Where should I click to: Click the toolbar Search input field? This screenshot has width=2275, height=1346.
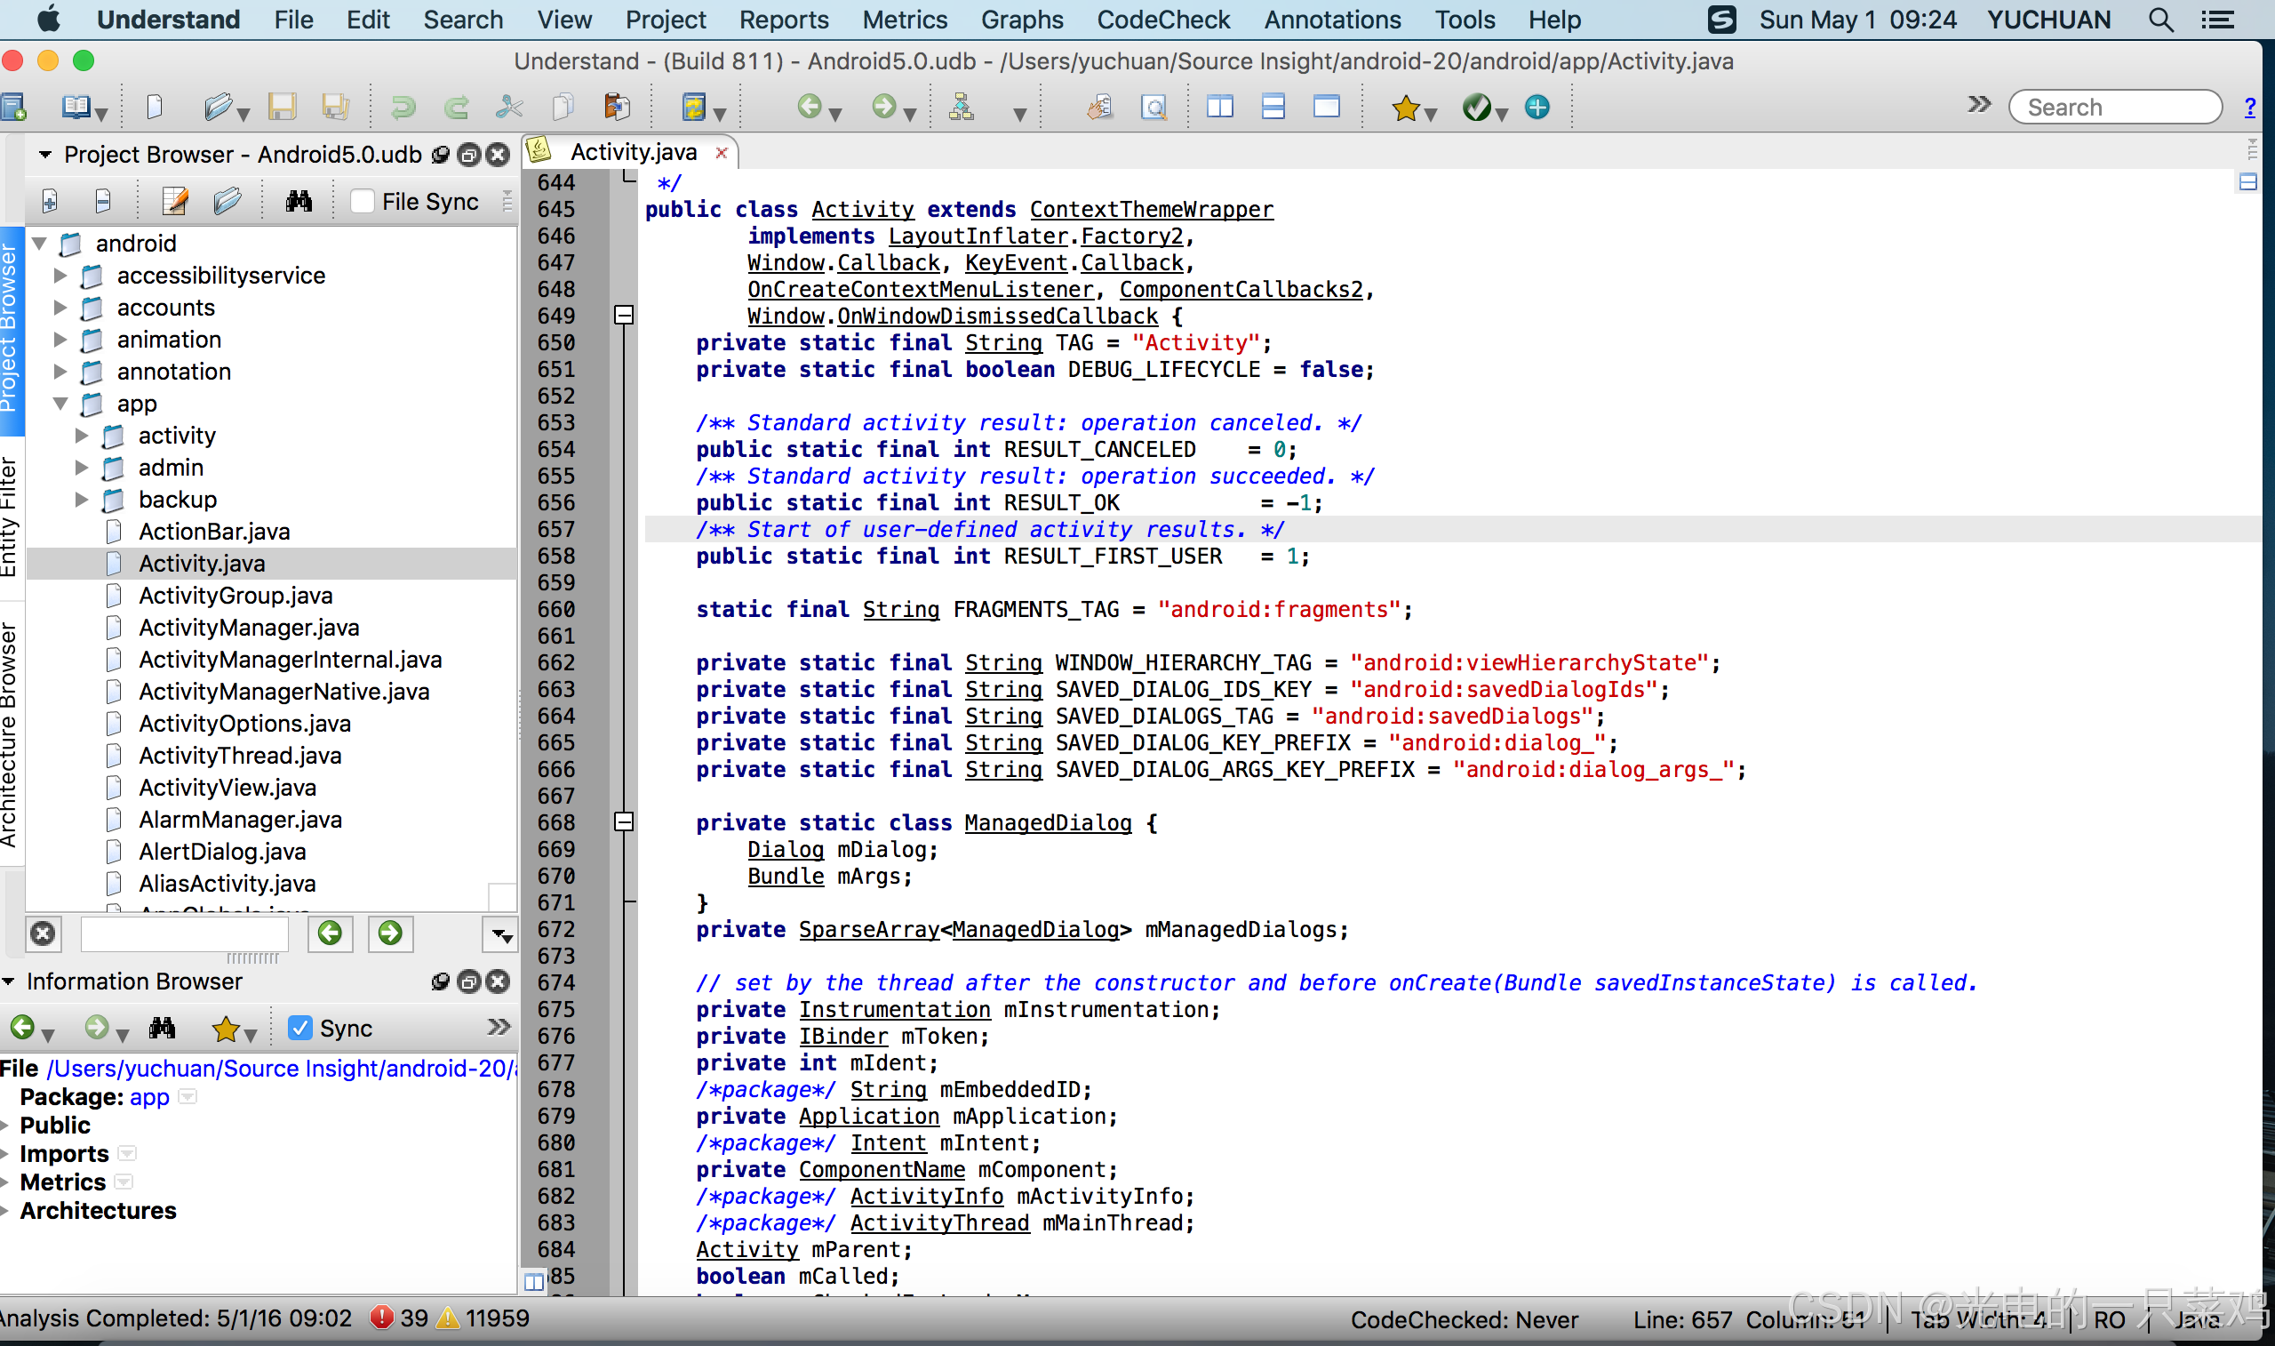tap(2115, 107)
